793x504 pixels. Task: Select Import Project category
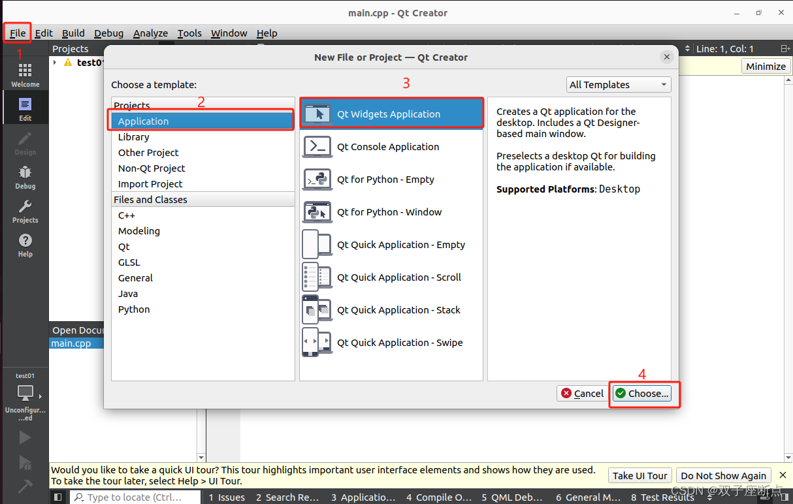[x=203, y=183]
